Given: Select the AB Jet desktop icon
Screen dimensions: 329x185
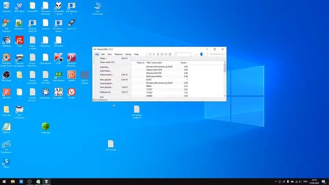Looking at the screenshot, I should point(58,94).
